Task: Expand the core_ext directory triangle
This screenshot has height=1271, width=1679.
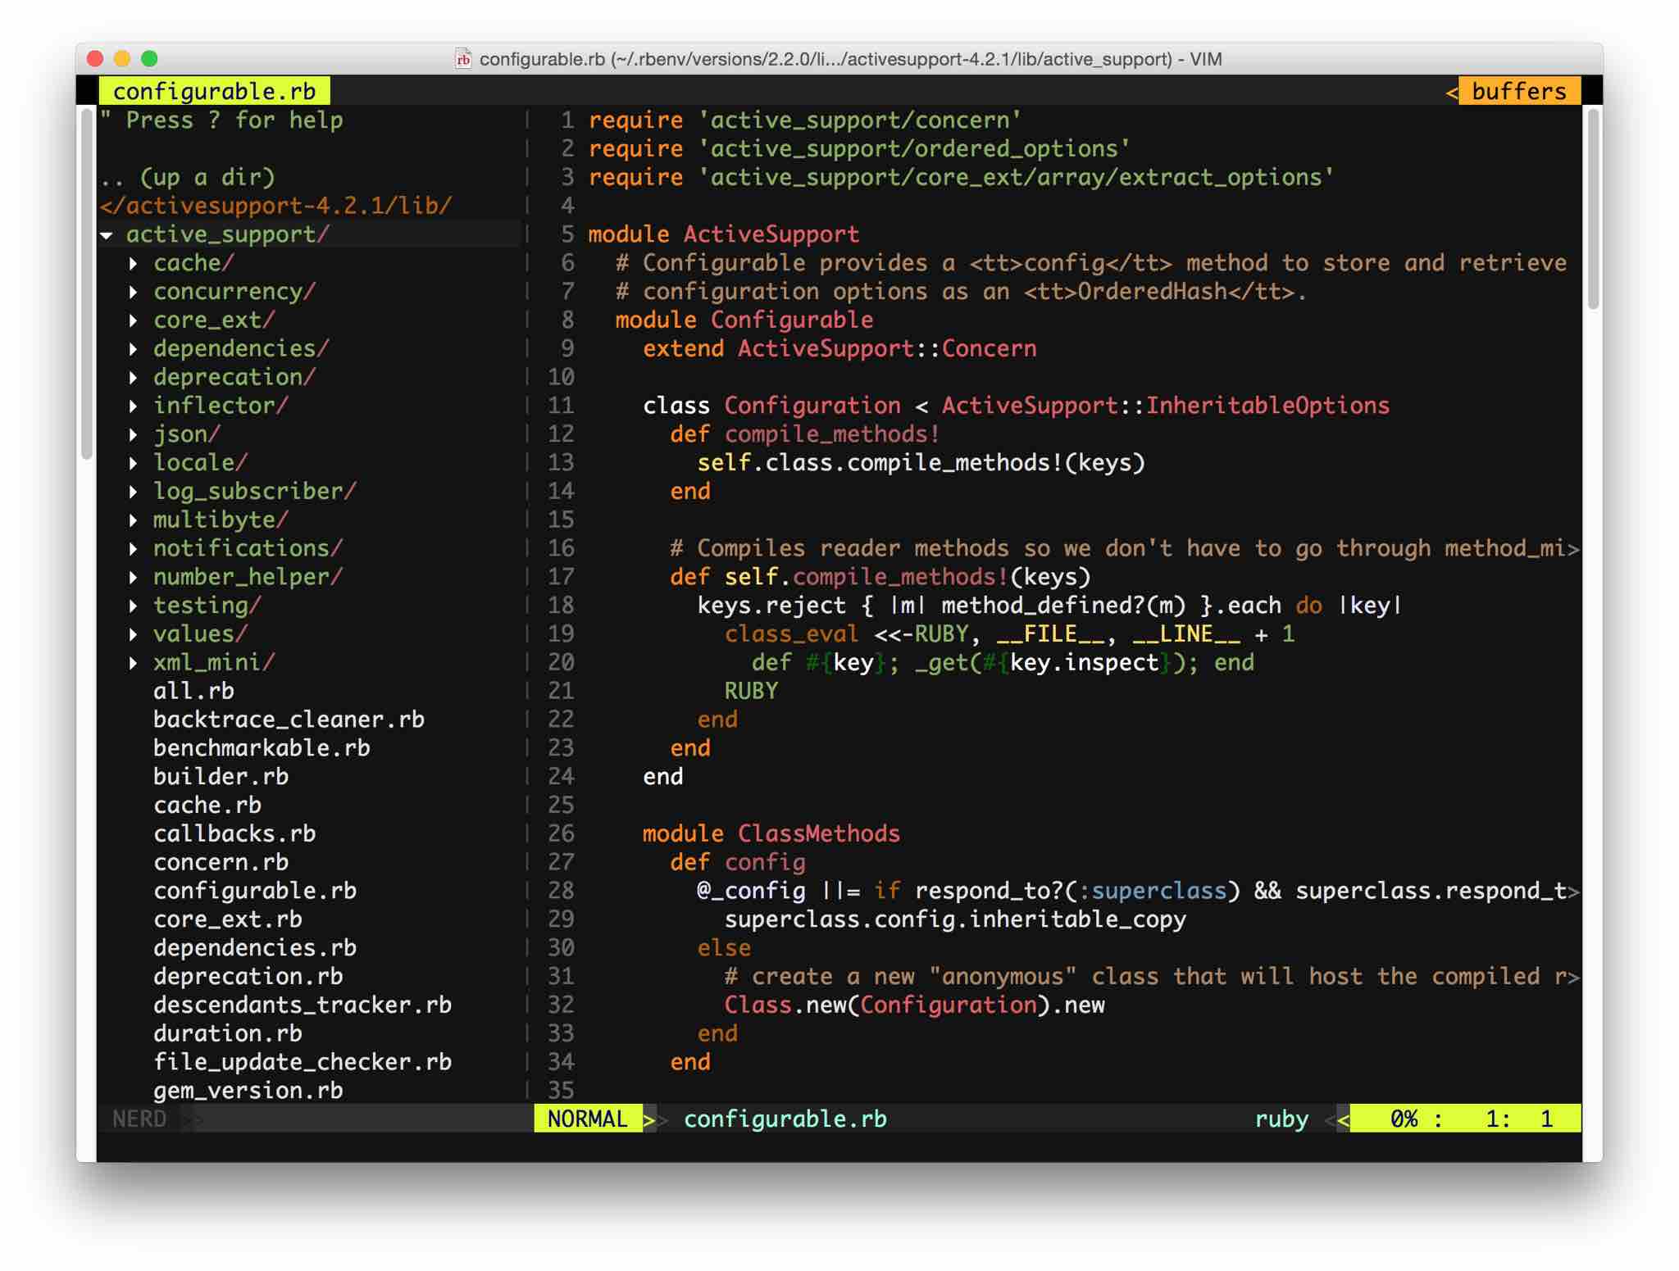Action: coord(133,321)
